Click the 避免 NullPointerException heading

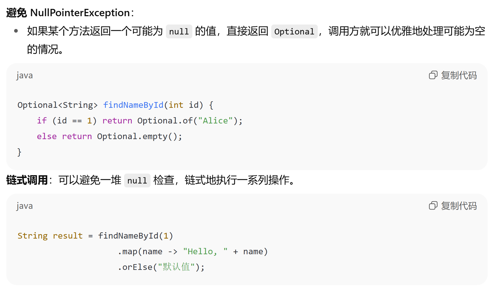point(70,13)
